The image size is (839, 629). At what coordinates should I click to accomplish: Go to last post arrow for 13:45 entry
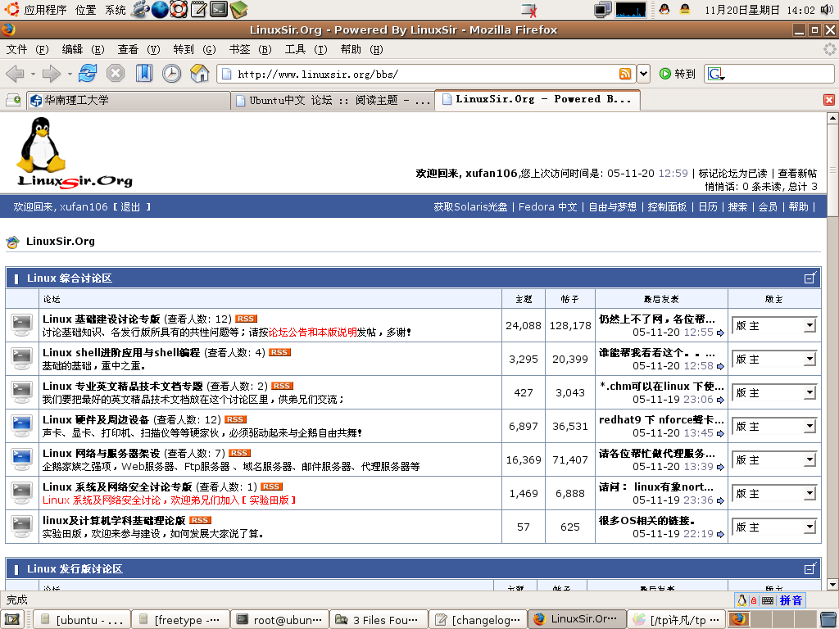720,434
